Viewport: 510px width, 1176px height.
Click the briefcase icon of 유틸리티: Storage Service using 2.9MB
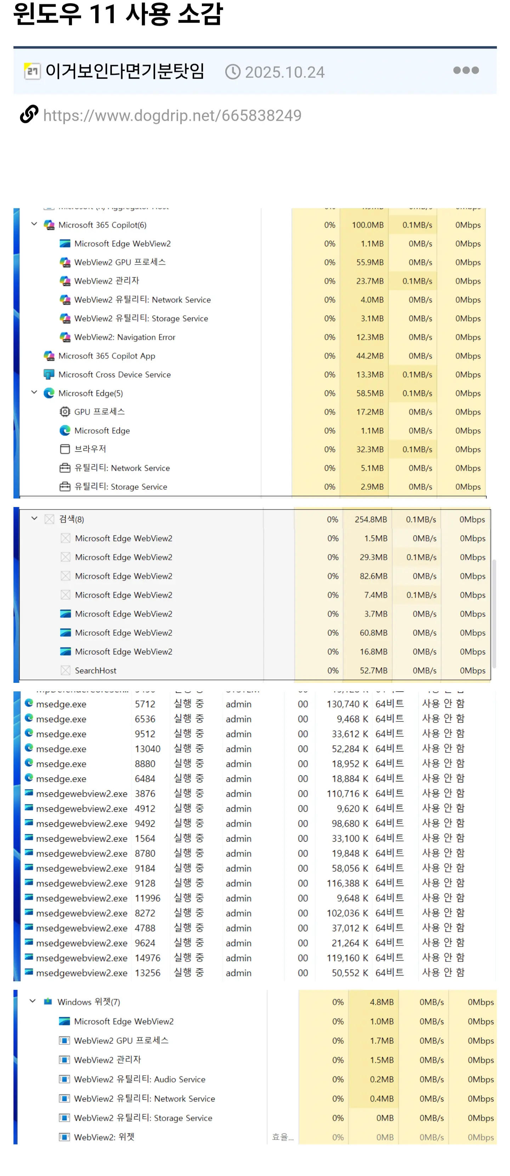coord(65,487)
